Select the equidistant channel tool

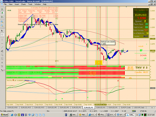pyautogui.click(x=2, y=51)
